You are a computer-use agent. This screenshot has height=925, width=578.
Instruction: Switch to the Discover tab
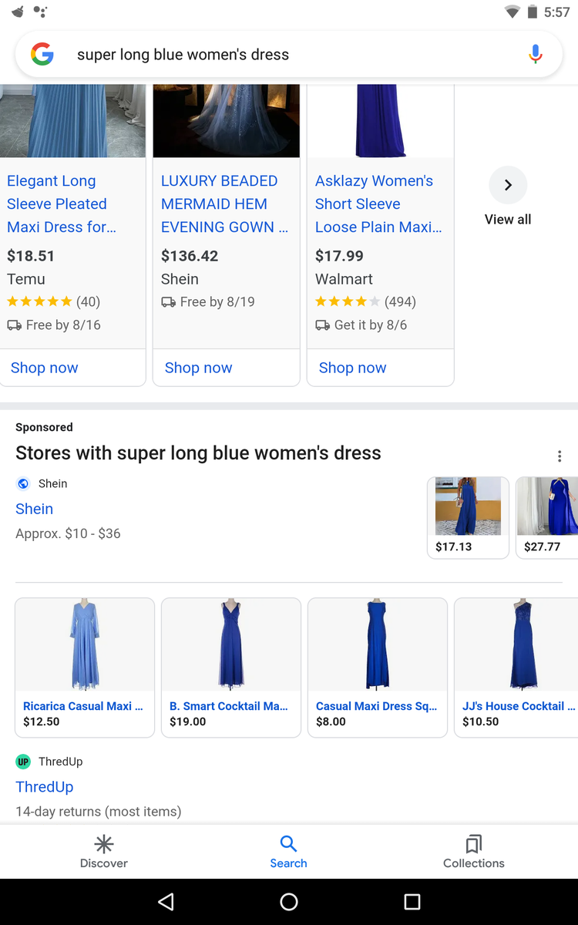coord(104,851)
